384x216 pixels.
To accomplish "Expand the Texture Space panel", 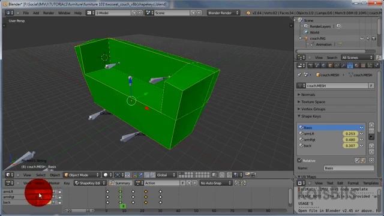I will coord(313,101).
